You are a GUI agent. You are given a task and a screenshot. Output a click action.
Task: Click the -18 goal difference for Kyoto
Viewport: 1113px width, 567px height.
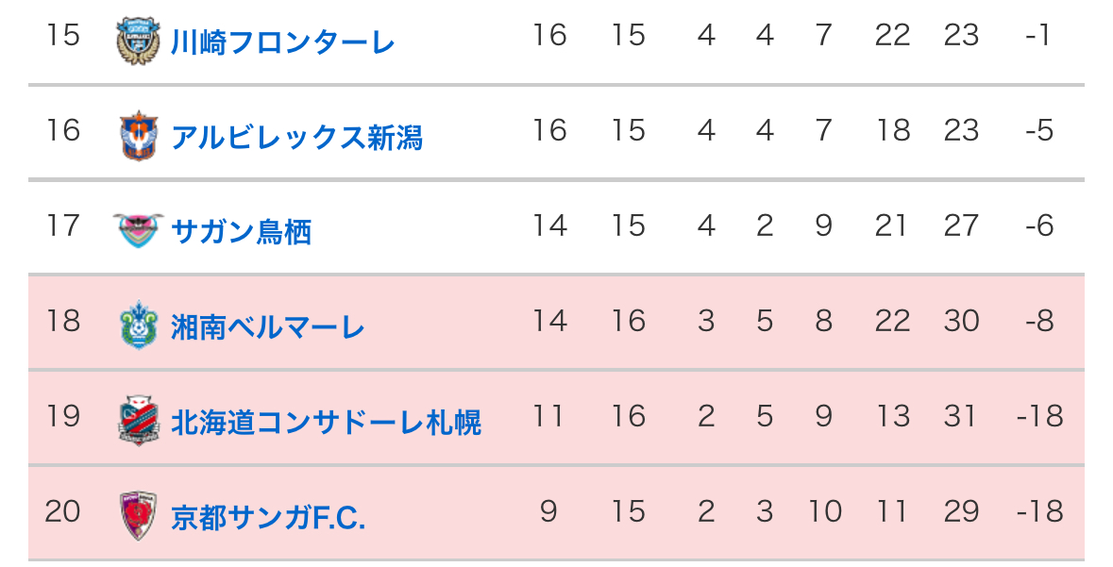[x=1040, y=511]
